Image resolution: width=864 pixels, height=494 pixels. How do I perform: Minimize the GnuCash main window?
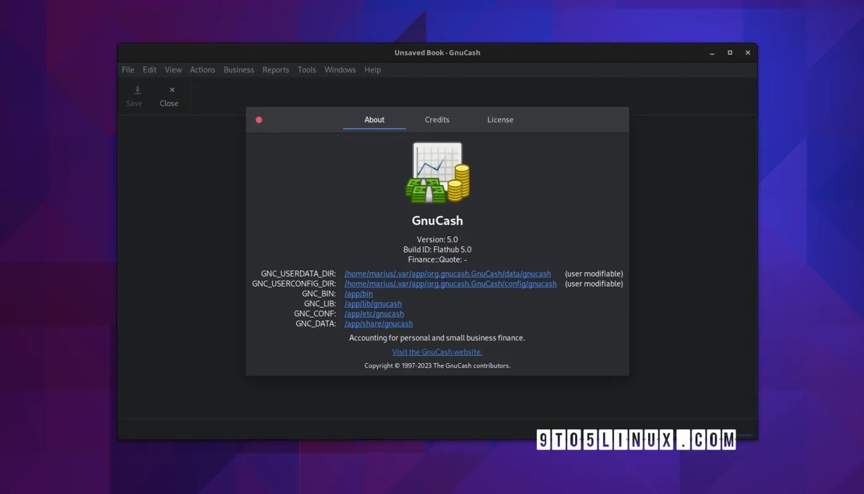tap(712, 52)
